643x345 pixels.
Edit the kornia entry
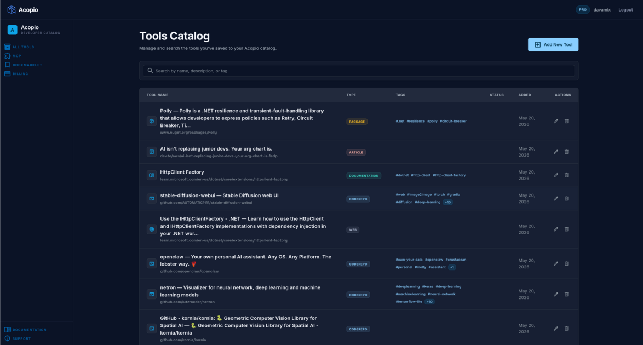coord(556,329)
